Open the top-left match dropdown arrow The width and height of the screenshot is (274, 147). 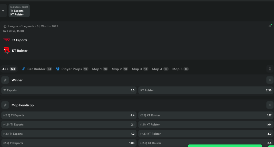3,11
